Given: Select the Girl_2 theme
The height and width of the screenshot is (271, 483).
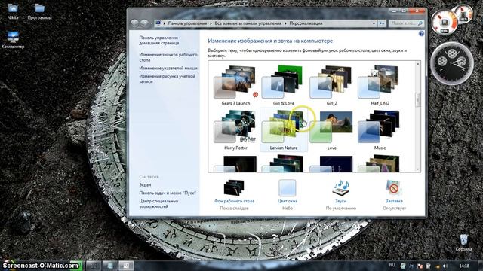Looking at the screenshot, I should click(x=331, y=85).
